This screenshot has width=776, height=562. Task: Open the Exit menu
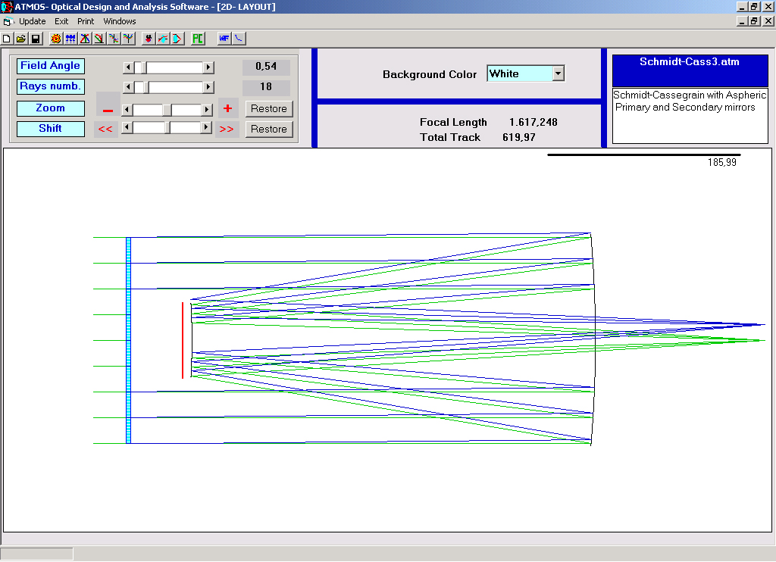pyautogui.click(x=61, y=21)
